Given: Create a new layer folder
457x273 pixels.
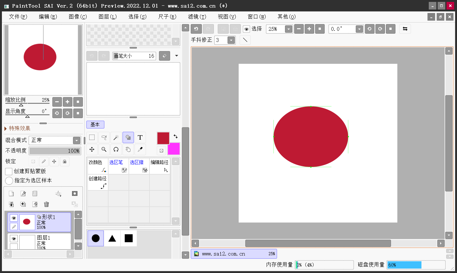Looking at the screenshot, I should 35,194.
